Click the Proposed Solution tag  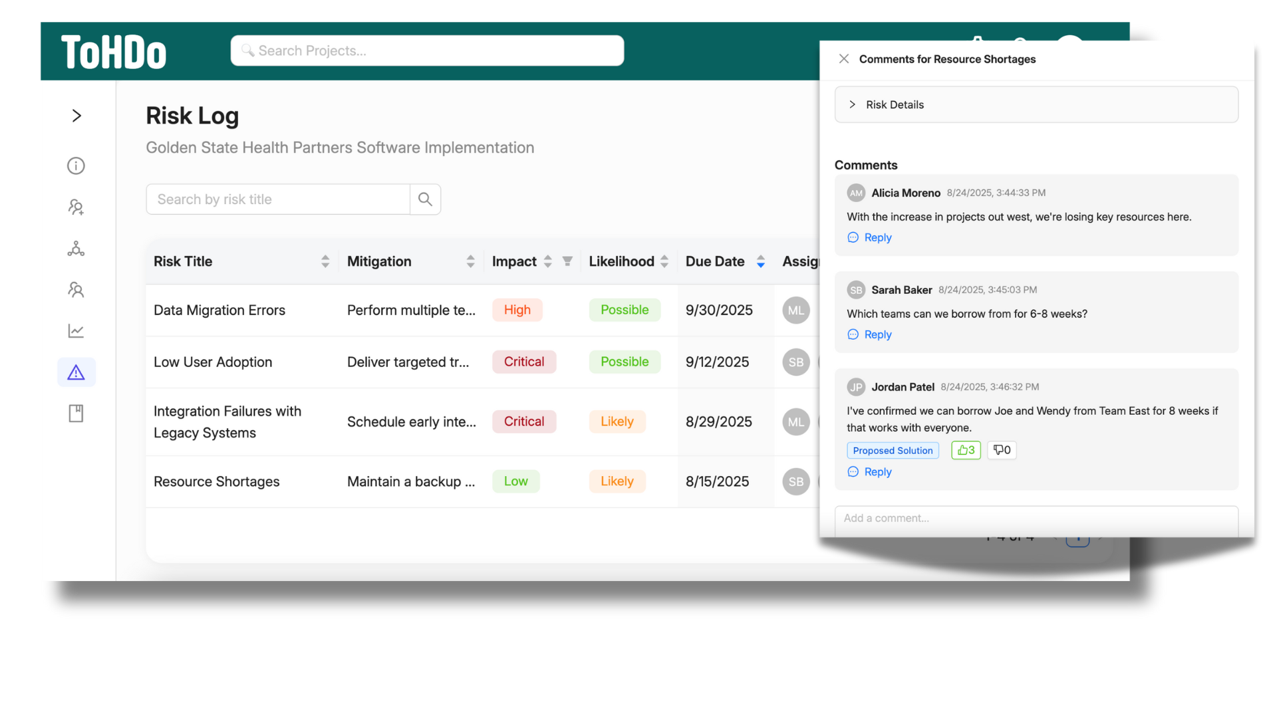(892, 450)
